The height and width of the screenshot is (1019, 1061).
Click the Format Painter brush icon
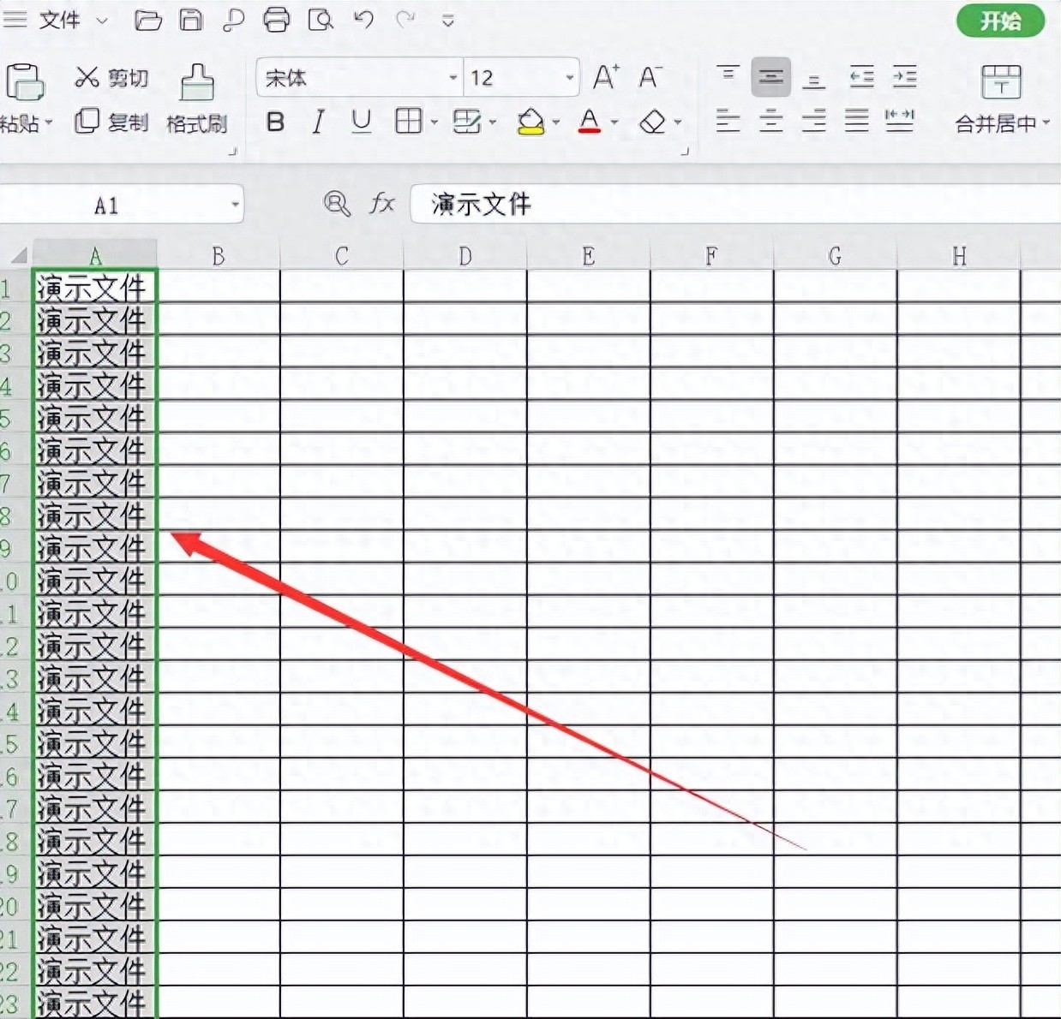197,84
